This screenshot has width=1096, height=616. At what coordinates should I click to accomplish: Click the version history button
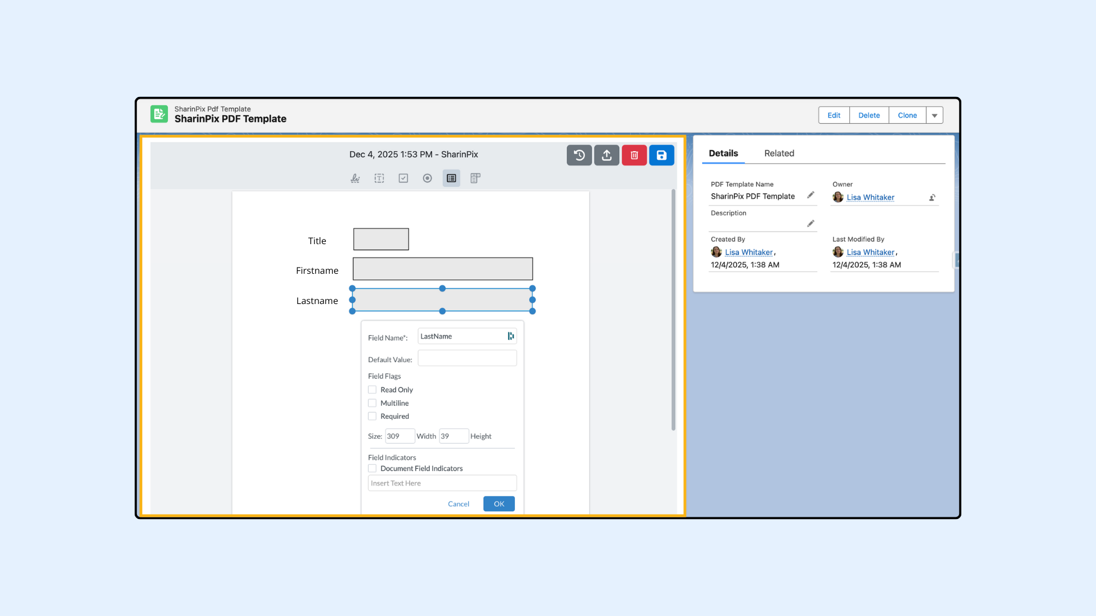pyautogui.click(x=579, y=155)
